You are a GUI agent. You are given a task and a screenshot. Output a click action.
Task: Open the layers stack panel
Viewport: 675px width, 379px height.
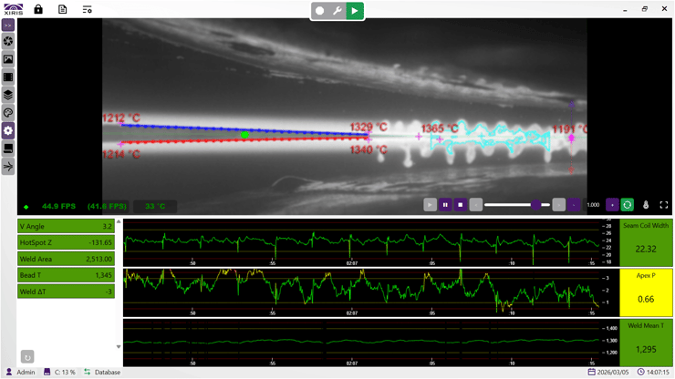coord(8,95)
